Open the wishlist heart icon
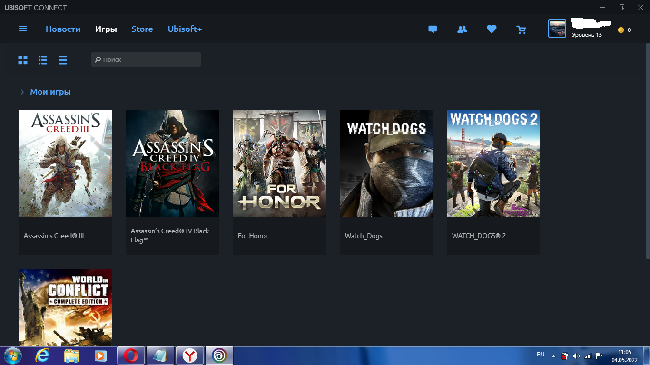The height and width of the screenshot is (365, 650). (x=492, y=29)
